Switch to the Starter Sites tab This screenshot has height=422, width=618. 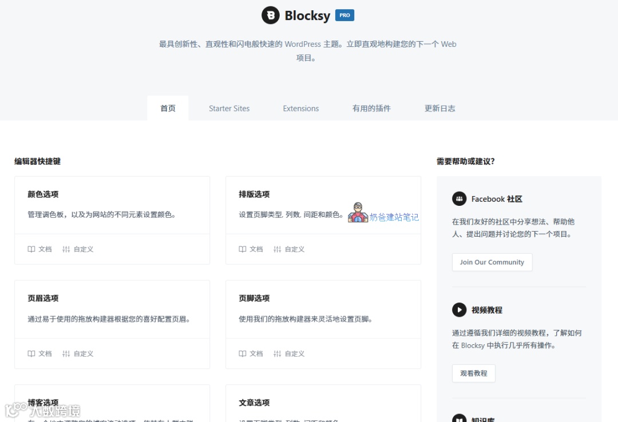point(229,108)
